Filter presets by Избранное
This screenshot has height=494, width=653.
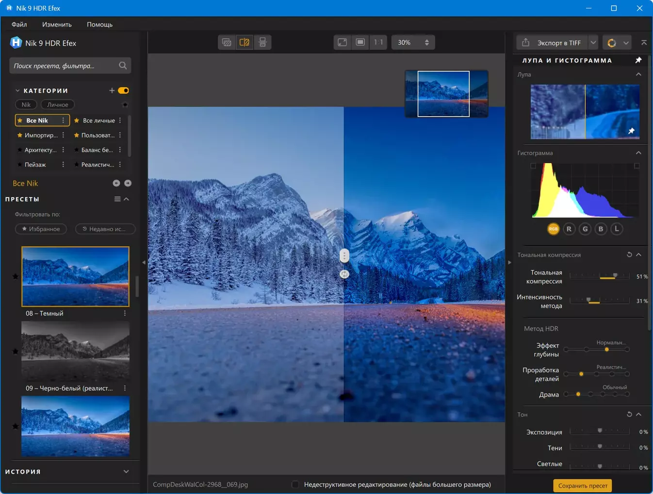click(x=41, y=229)
